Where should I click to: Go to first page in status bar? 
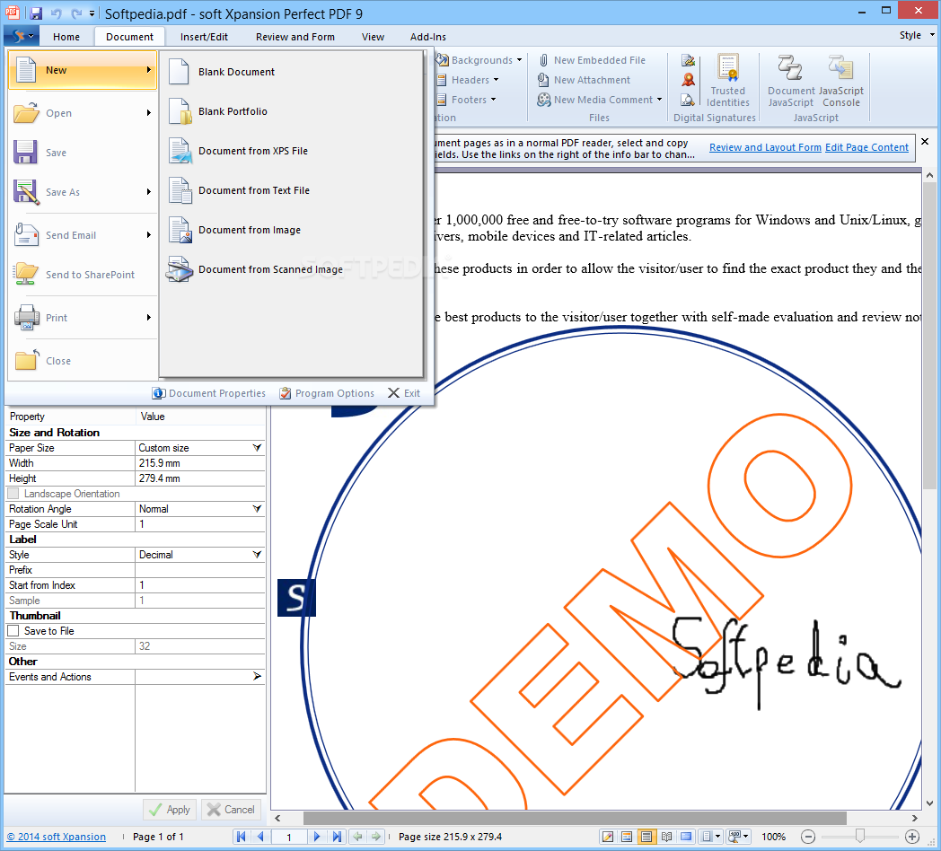click(x=242, y=837)
